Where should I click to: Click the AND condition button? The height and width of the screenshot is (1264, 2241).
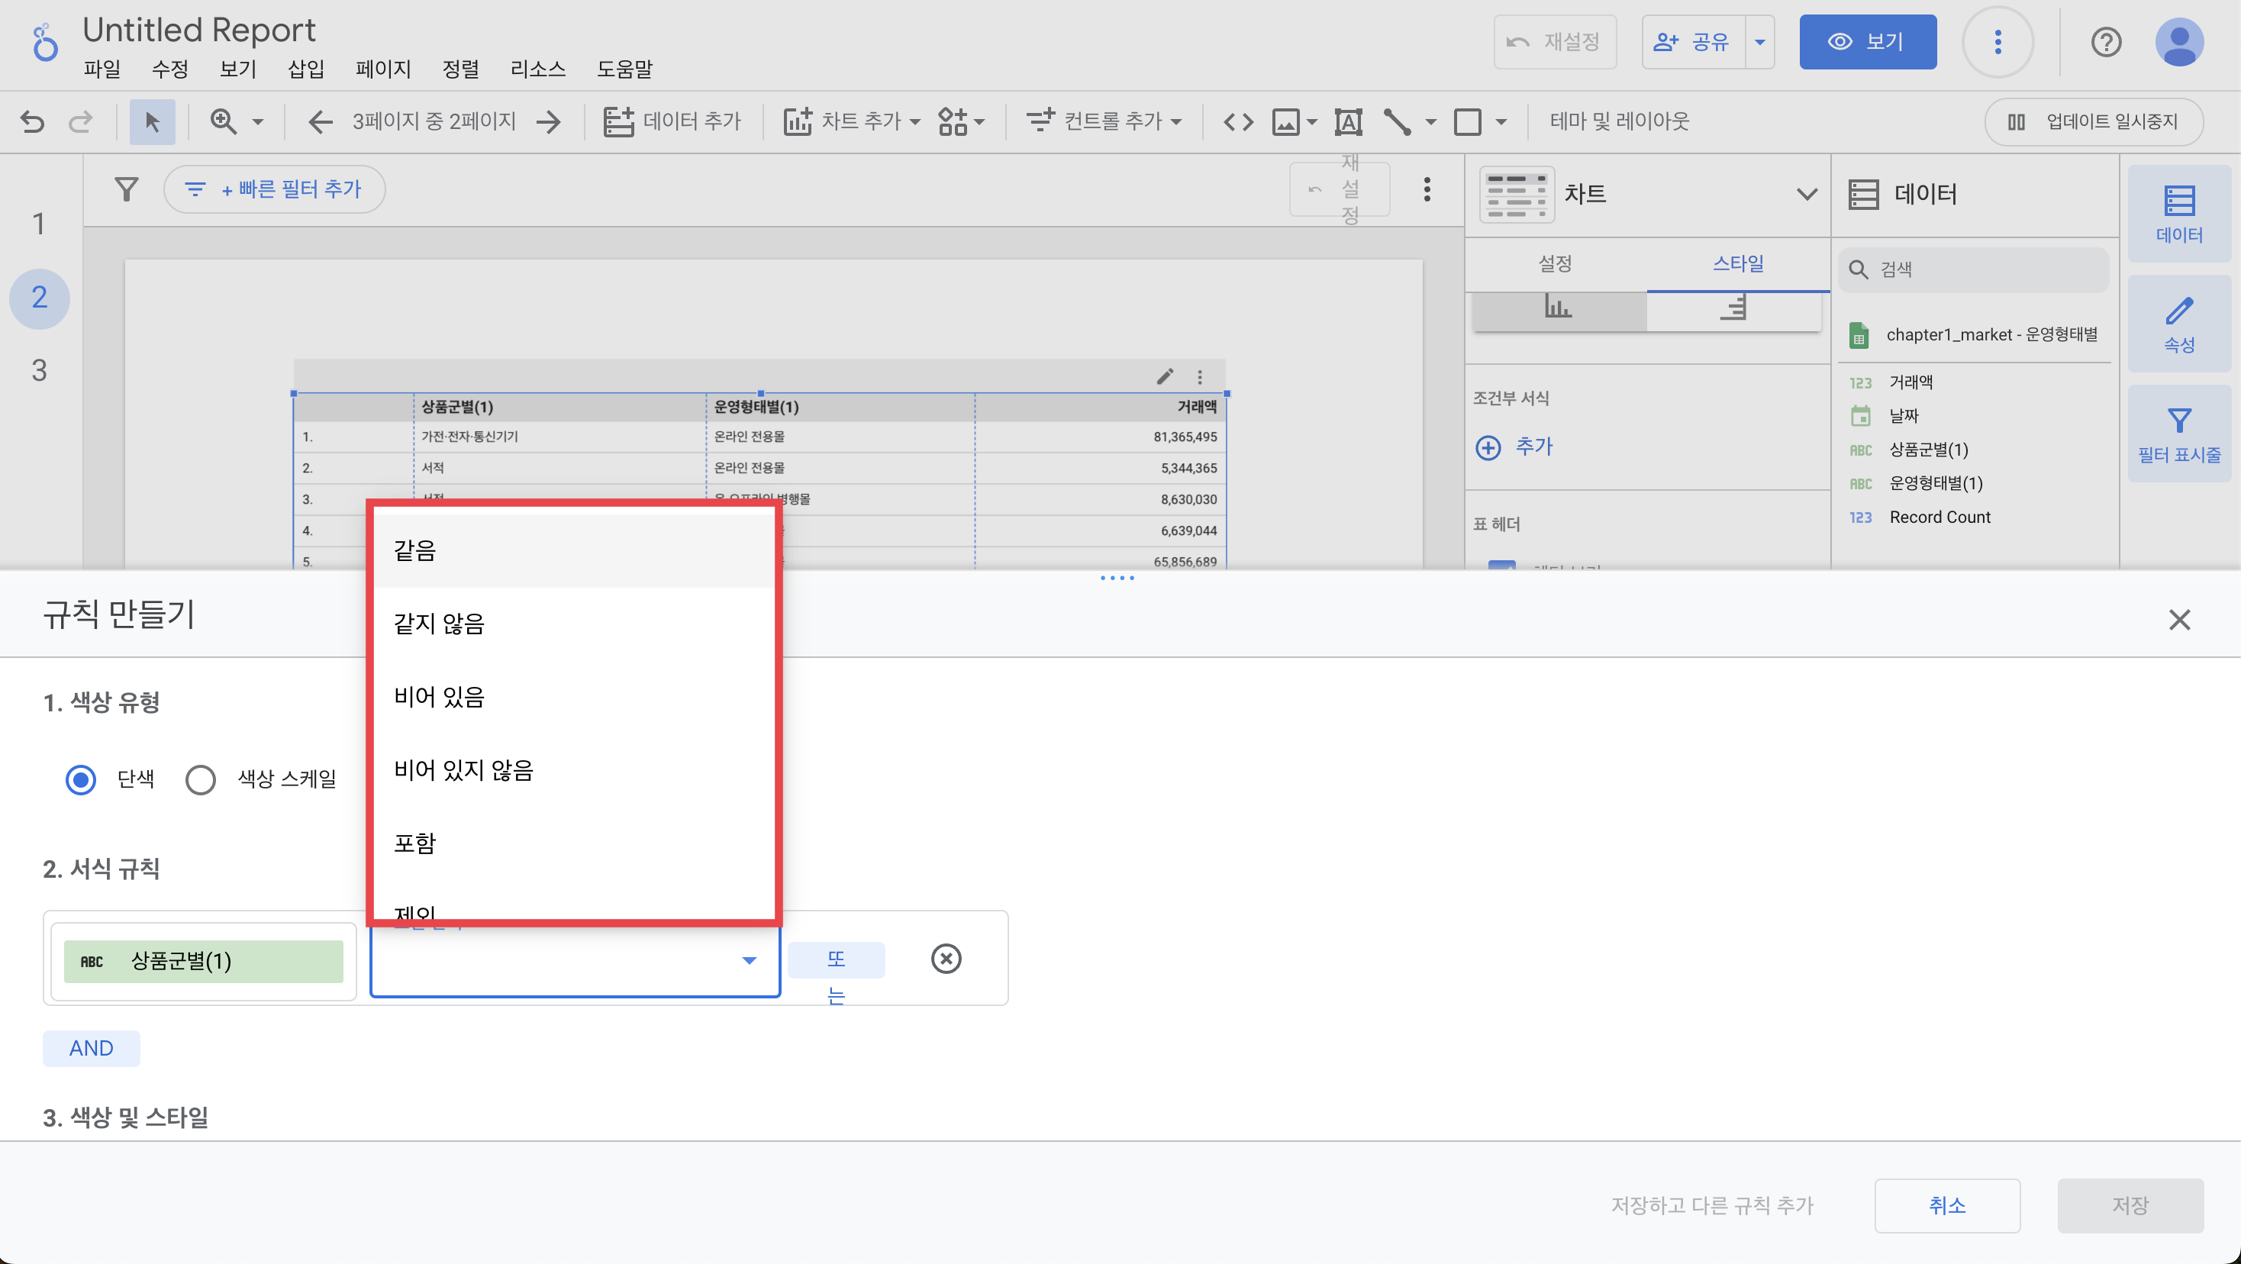coord(92,1047)
